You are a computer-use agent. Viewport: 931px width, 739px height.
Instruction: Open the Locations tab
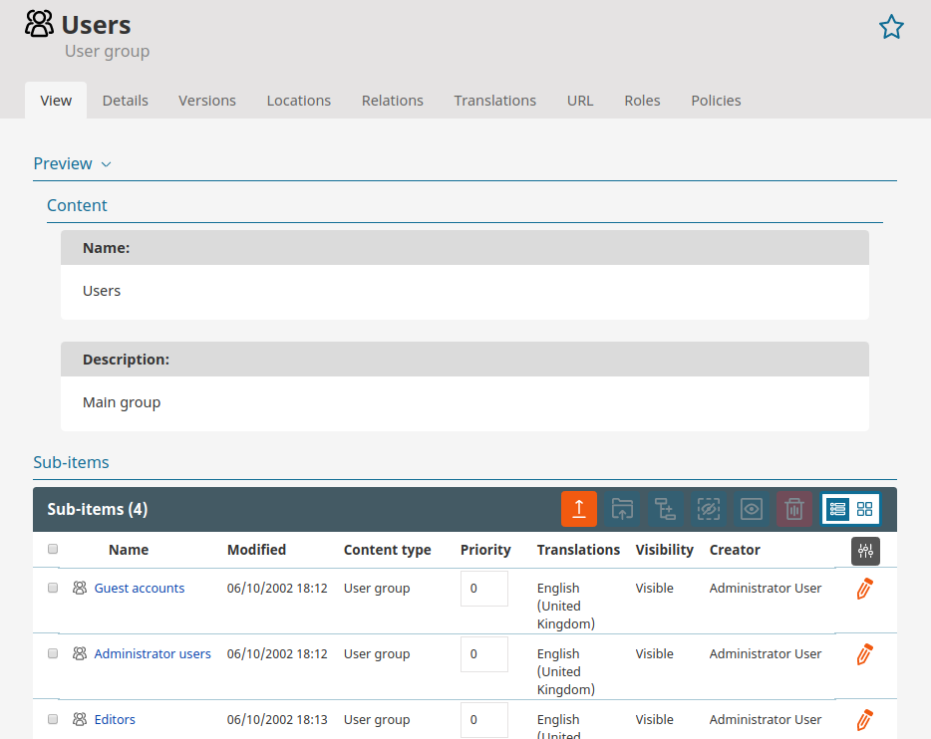[299, 101]
